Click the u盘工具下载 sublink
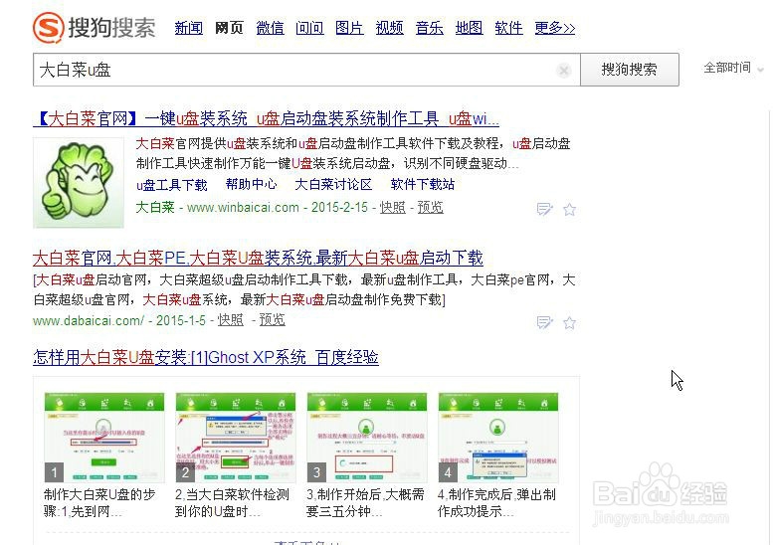This screenshot has width=773, height=545. coord(171,185)
